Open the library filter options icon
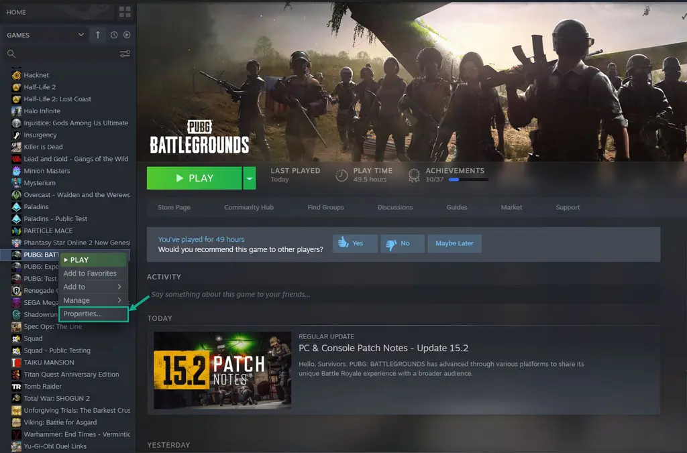The image size is (687, 453). (x=125, y=54)
